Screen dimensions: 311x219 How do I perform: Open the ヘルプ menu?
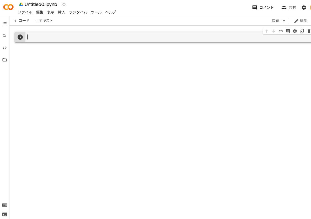point(111,12)
